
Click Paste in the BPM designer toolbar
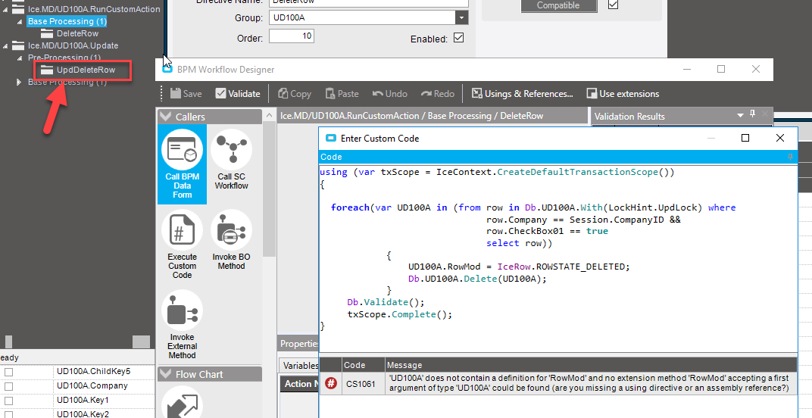coord(342,93)
